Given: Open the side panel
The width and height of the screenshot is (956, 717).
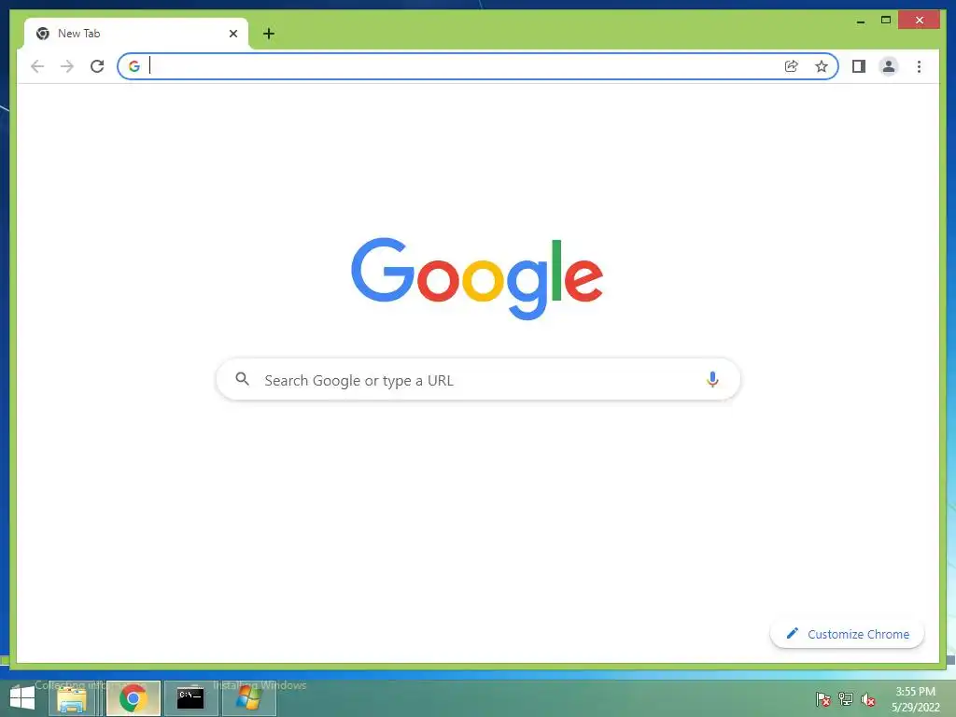Looking at the screenshot, I should [859, 66].
